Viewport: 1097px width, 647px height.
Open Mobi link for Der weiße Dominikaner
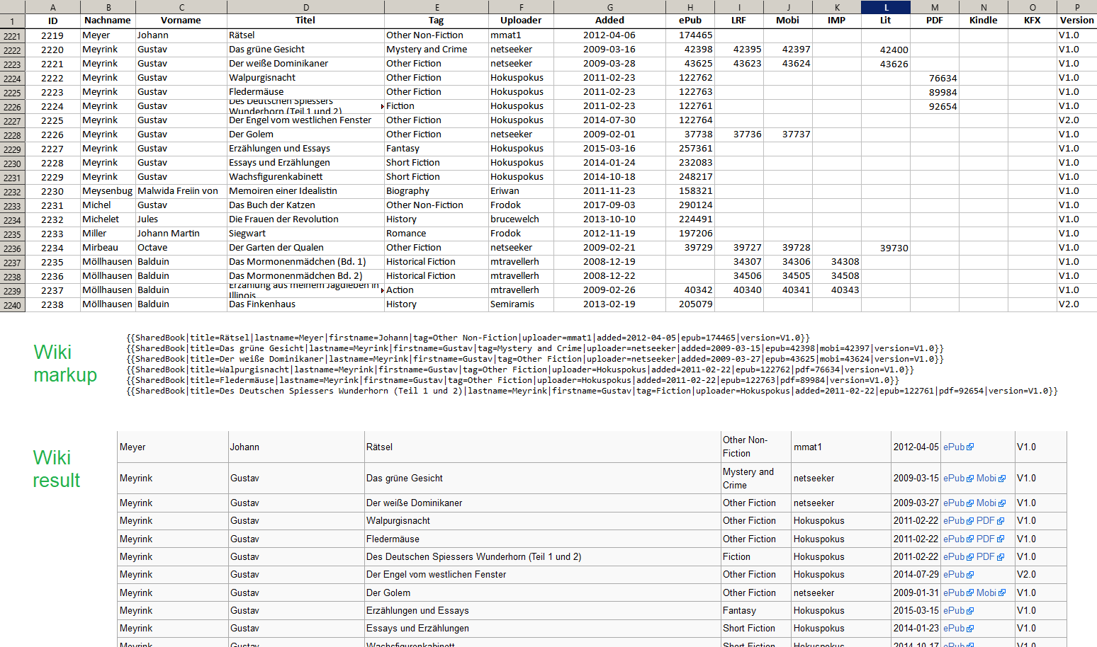point(991,503)
